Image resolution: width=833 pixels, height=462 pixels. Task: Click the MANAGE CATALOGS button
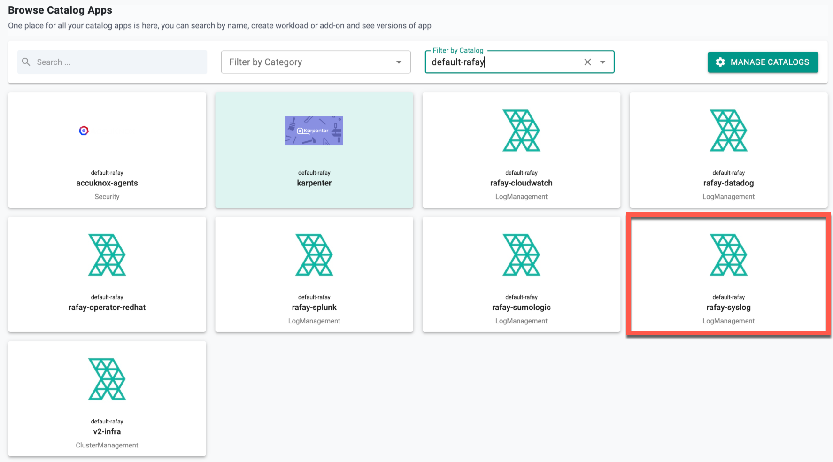tap(763, 62)
